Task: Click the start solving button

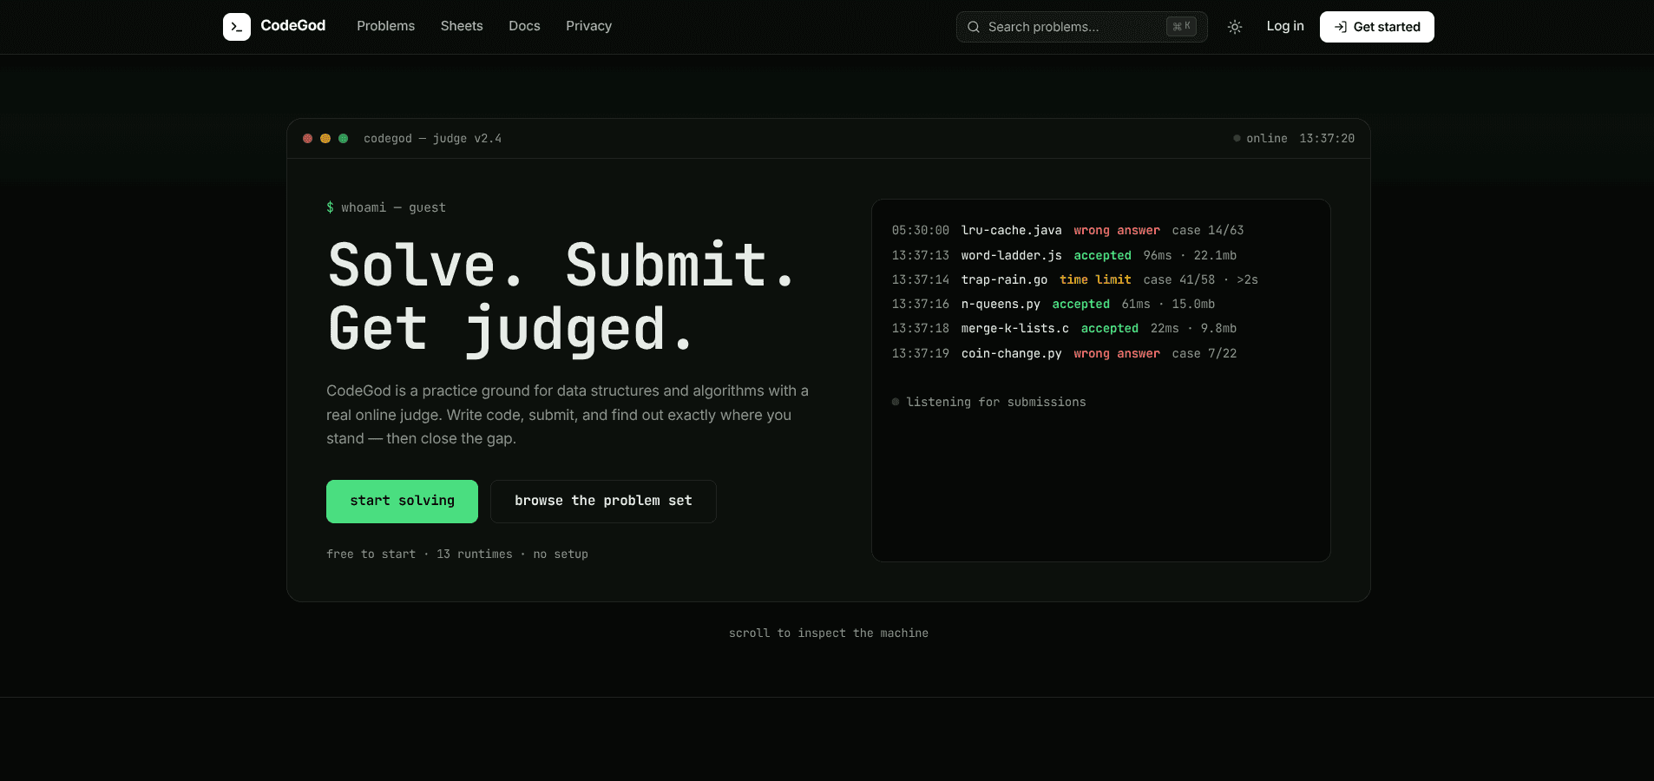Action: coord(402,502)
